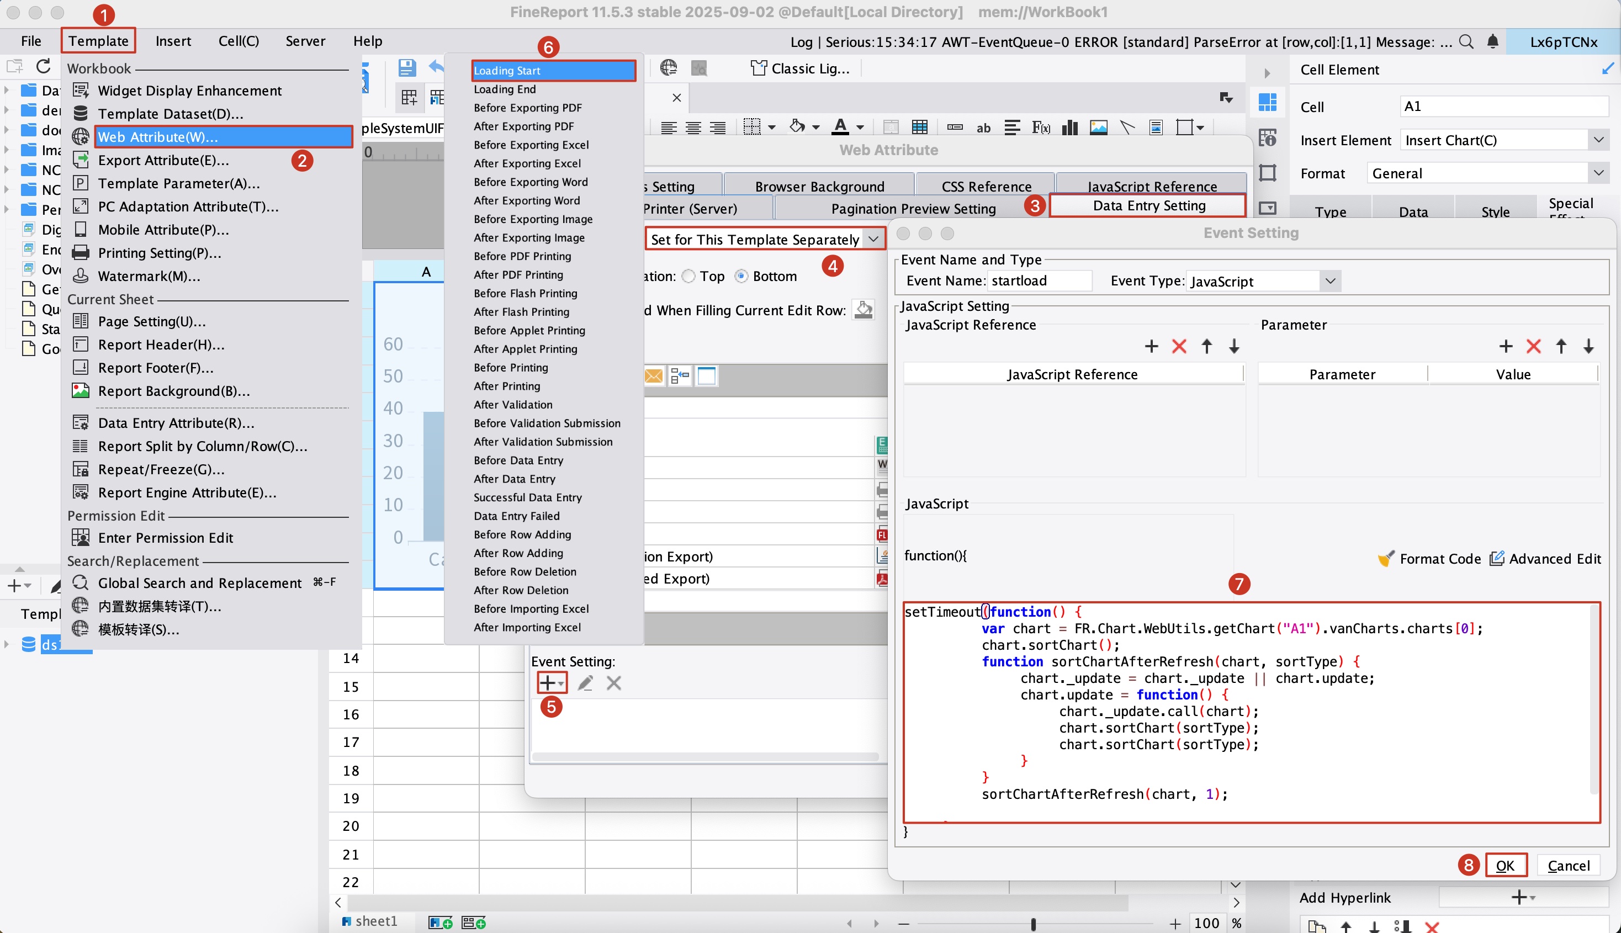The image size is (1621, 933).
Task: Open Advanced Edit for JavaScript
Action: 1545,558
